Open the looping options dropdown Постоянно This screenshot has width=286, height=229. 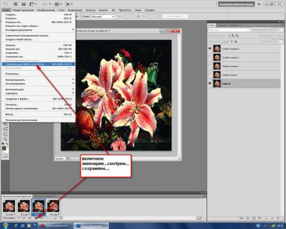point(11,218)
